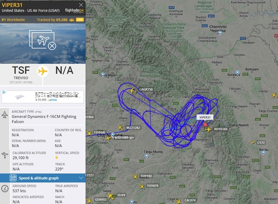
Task: Select the ROT6184 airplane icon
Action: tap(208, 129)
